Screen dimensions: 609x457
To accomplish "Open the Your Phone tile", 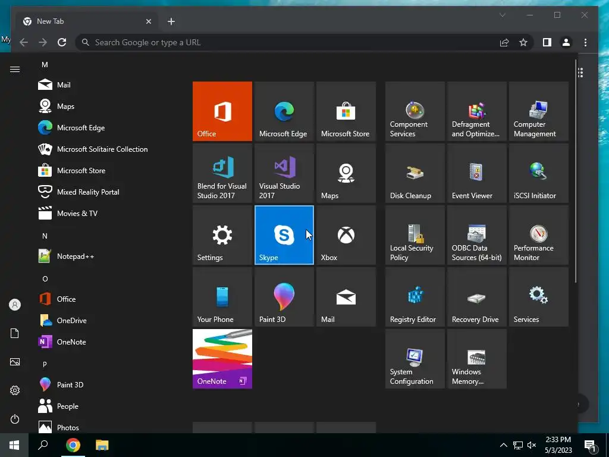I will coord(222,297).
